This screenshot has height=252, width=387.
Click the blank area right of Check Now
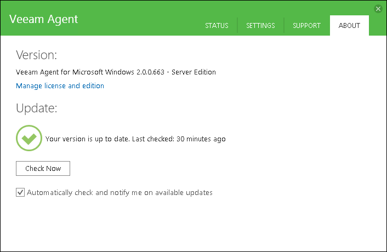click(192, 168)
